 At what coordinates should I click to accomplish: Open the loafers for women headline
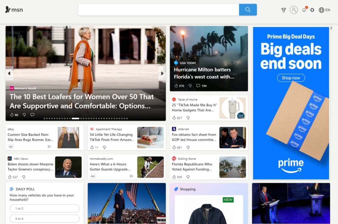coord(82,101)
